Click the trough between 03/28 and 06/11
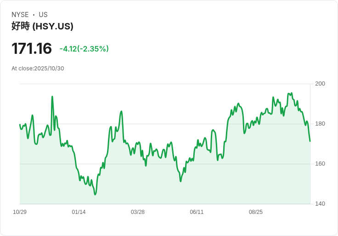Screen dimensions: 338x236 [180, 181]
